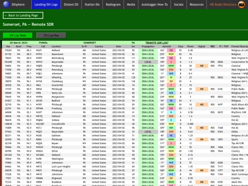Click the DXsphere globe logo icon
Screen dimensions: 248x186
[6, 5]
